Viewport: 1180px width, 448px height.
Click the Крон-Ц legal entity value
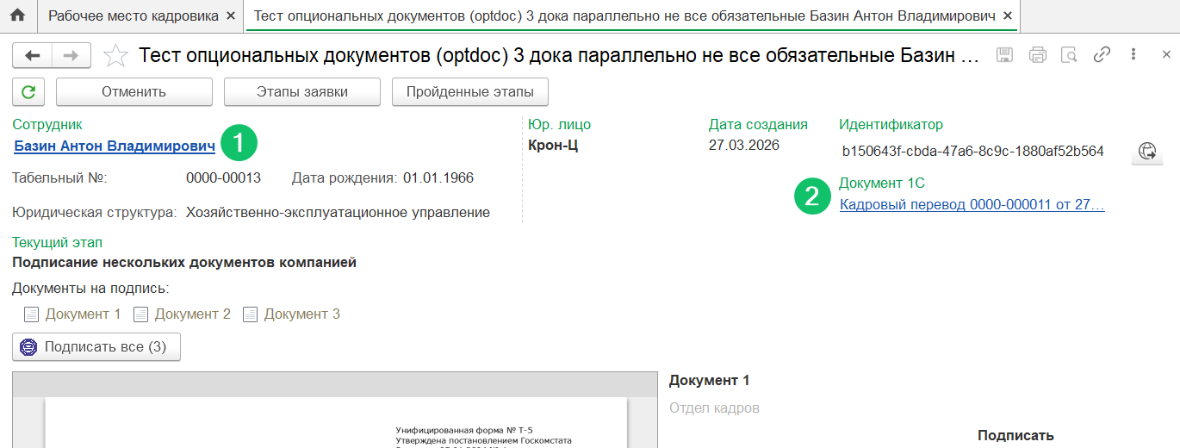click(553, 145)
